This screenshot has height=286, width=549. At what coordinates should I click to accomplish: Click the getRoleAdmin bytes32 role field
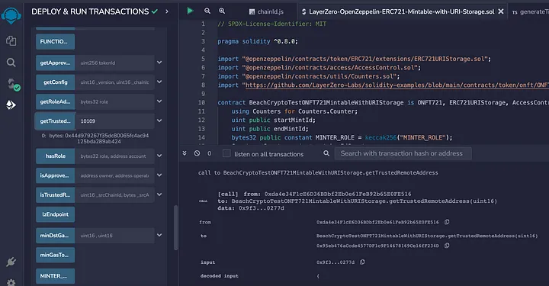[114, 101]
